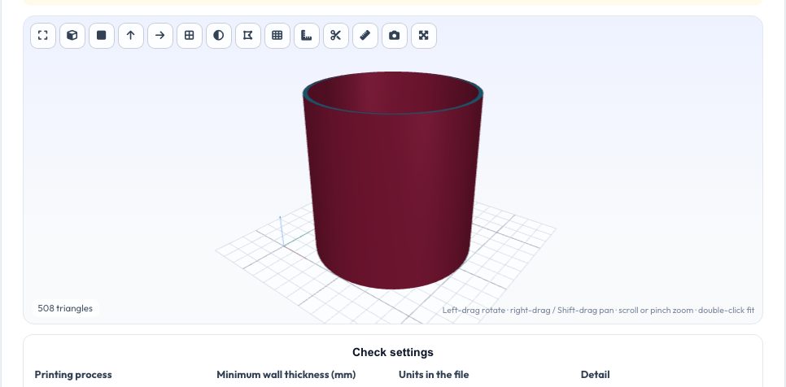Viewport: 786px width, 387px height.
Task: Click the "Detail" label
Action: [595, 375]
